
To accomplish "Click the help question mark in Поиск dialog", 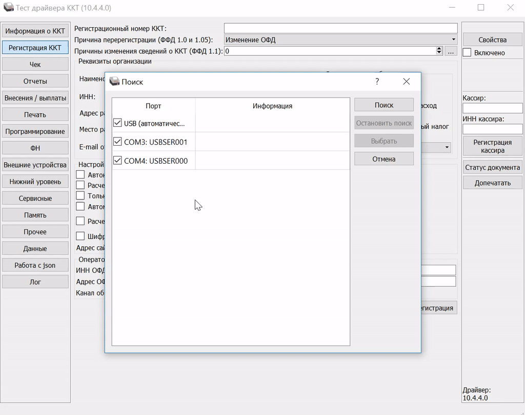I will coord(377,82).
